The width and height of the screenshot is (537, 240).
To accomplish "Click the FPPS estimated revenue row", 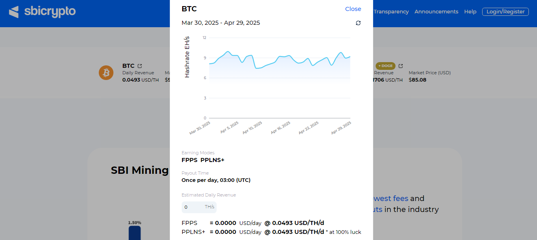I will [x=253, y=223].
